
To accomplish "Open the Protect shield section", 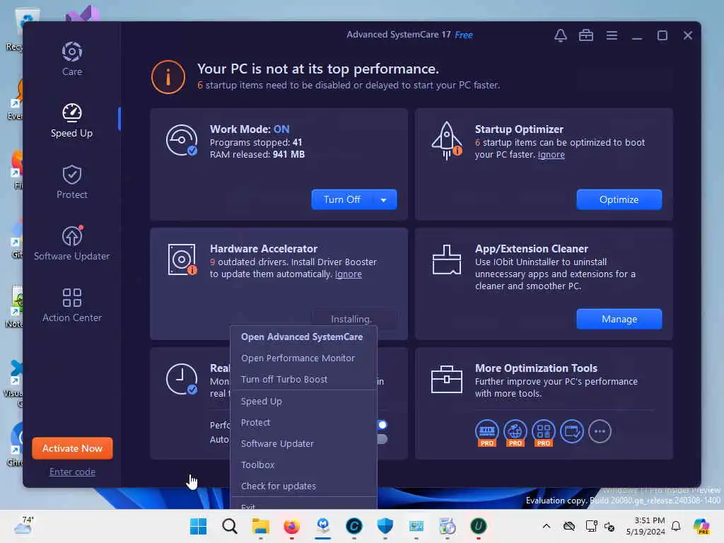I will (x=72, y=182).
